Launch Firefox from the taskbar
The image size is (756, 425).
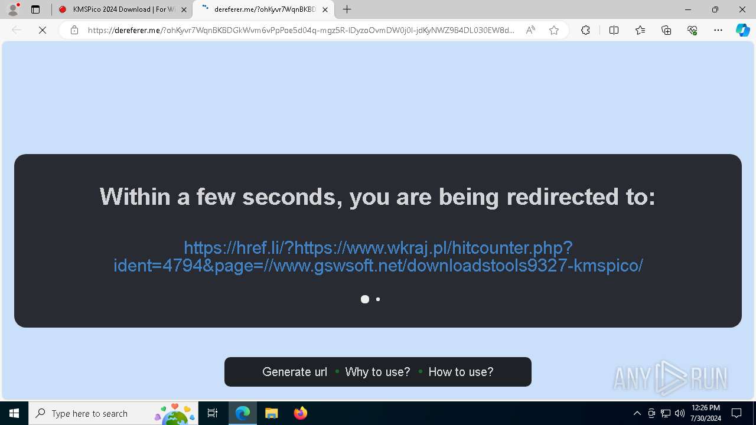click(x=300, y=413)
